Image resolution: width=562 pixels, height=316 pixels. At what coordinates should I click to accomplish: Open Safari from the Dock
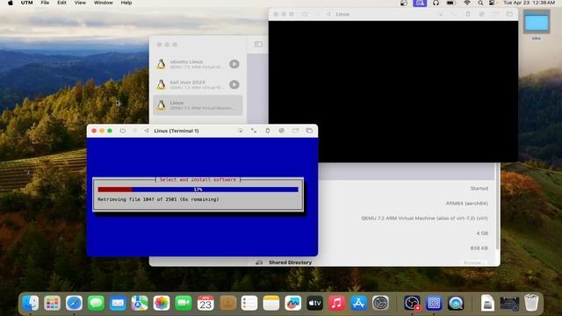74,303
